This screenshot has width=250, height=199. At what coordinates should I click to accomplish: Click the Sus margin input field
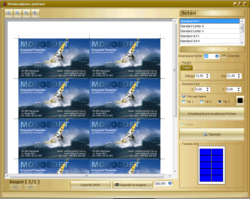(x=232, y=76)
